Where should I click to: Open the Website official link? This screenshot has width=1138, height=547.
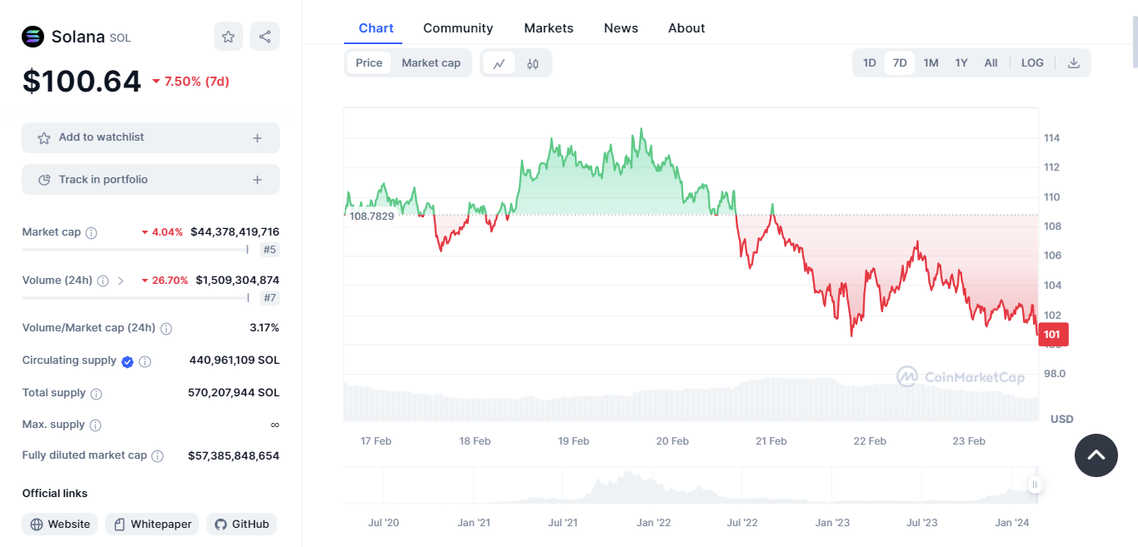(60, 525)
